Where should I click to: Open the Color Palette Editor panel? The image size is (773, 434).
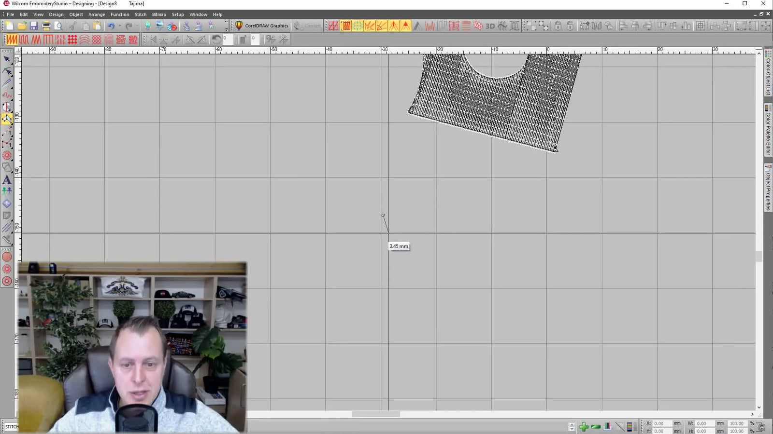point(768,130)
